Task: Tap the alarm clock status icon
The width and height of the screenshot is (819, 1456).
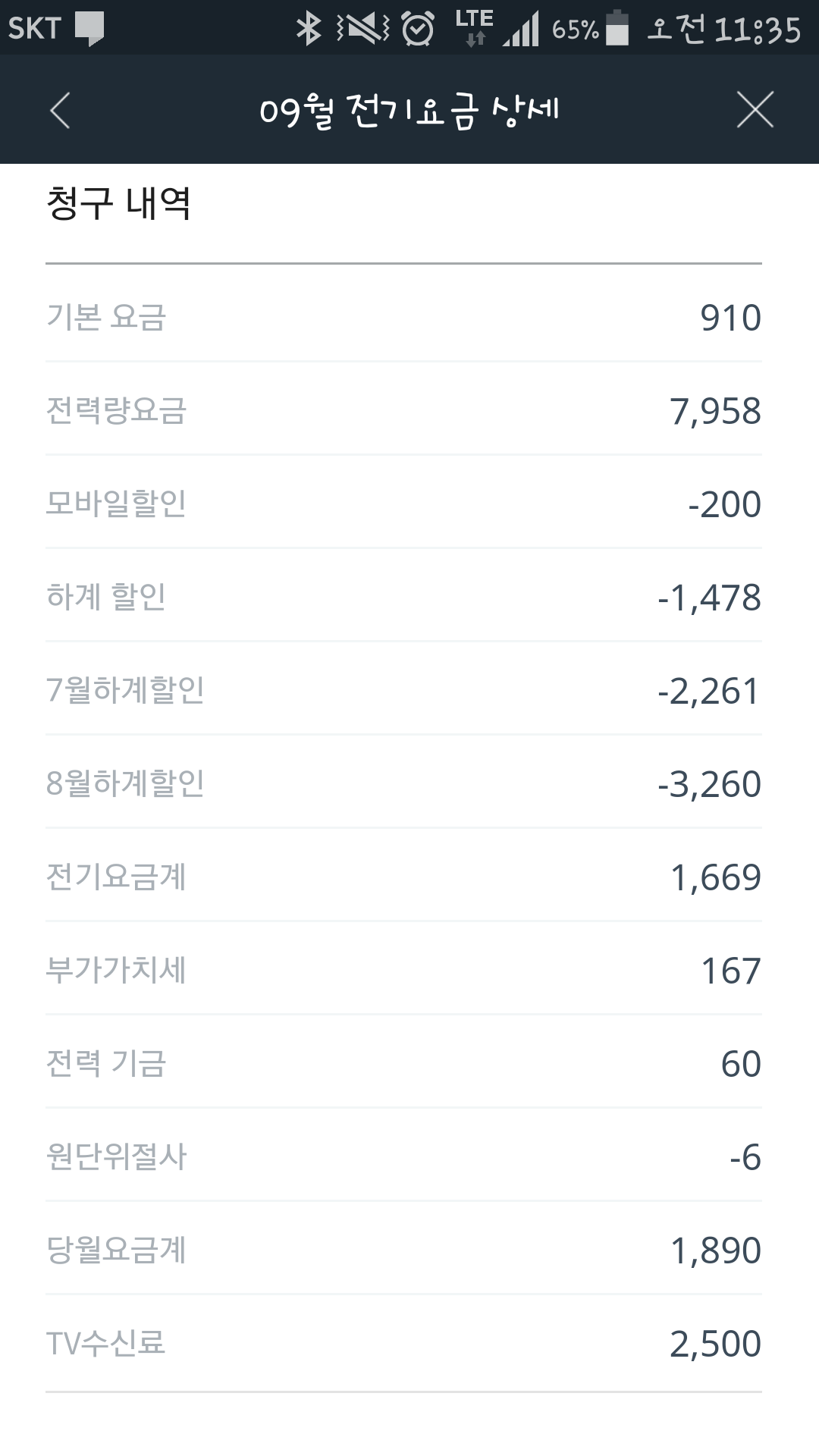Action: tap(417, 29)
